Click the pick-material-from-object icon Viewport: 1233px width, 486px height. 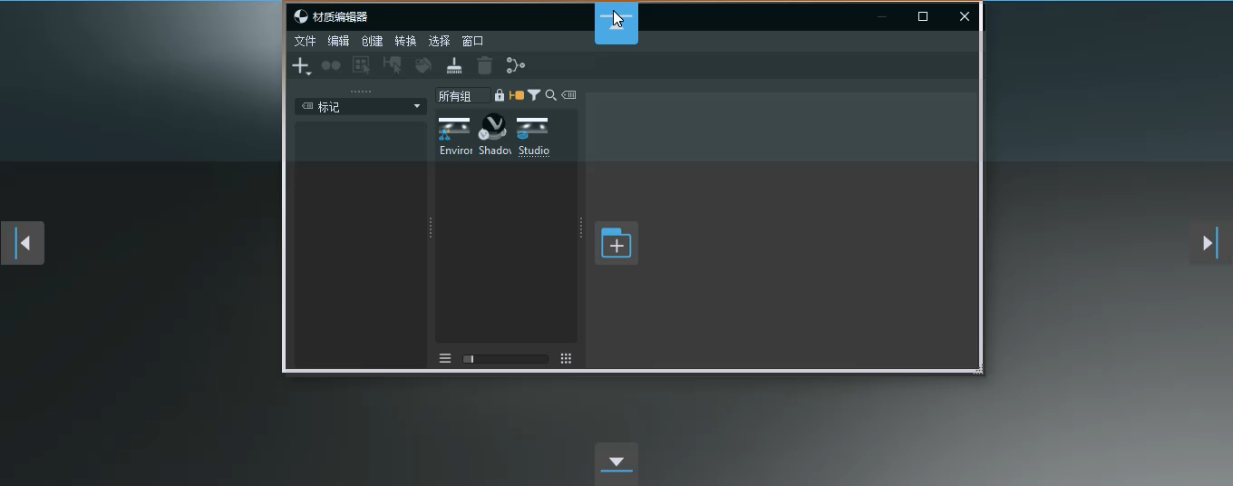point(393,65)
